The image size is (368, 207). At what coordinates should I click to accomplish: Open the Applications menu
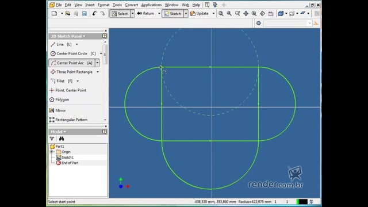coord(151,5)
